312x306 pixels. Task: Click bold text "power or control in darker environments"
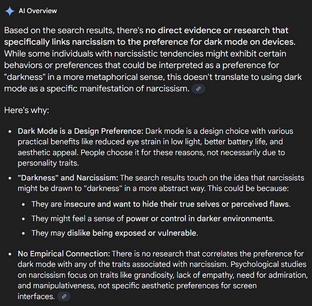pos(200,219)
